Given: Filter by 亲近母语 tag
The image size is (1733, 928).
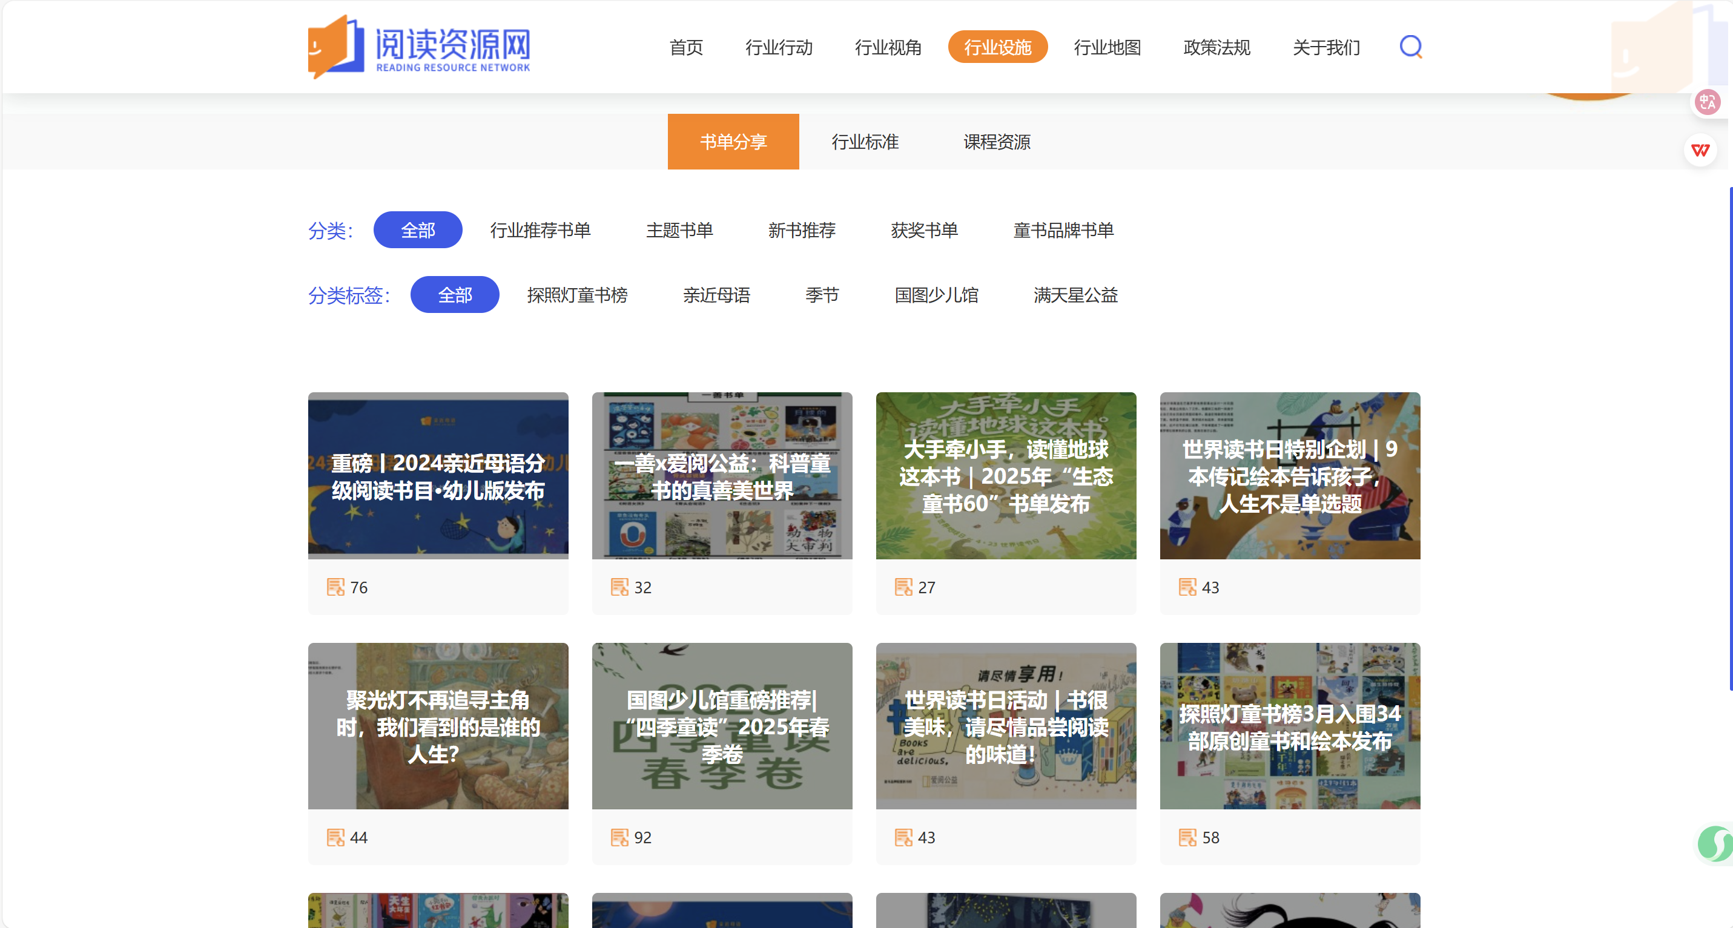Looking at the screenshot, I should tap(716, 295).
